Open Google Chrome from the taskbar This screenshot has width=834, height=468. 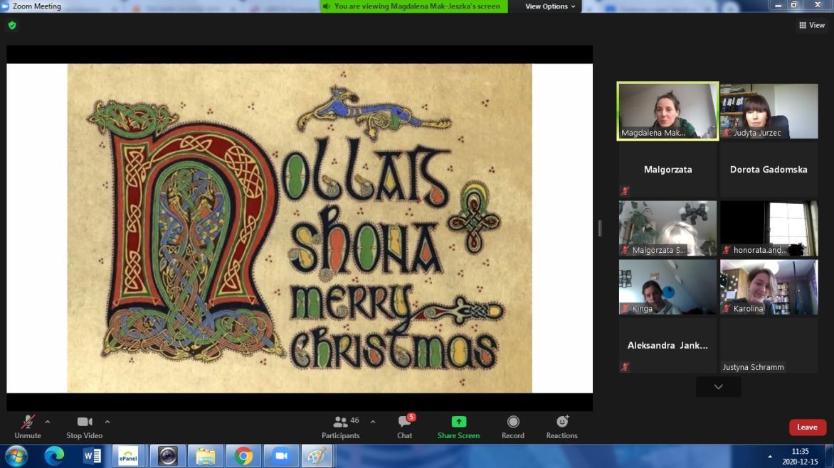tap(243, 455)
